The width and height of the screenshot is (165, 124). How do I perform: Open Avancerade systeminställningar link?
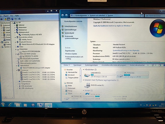pos(71,37)
